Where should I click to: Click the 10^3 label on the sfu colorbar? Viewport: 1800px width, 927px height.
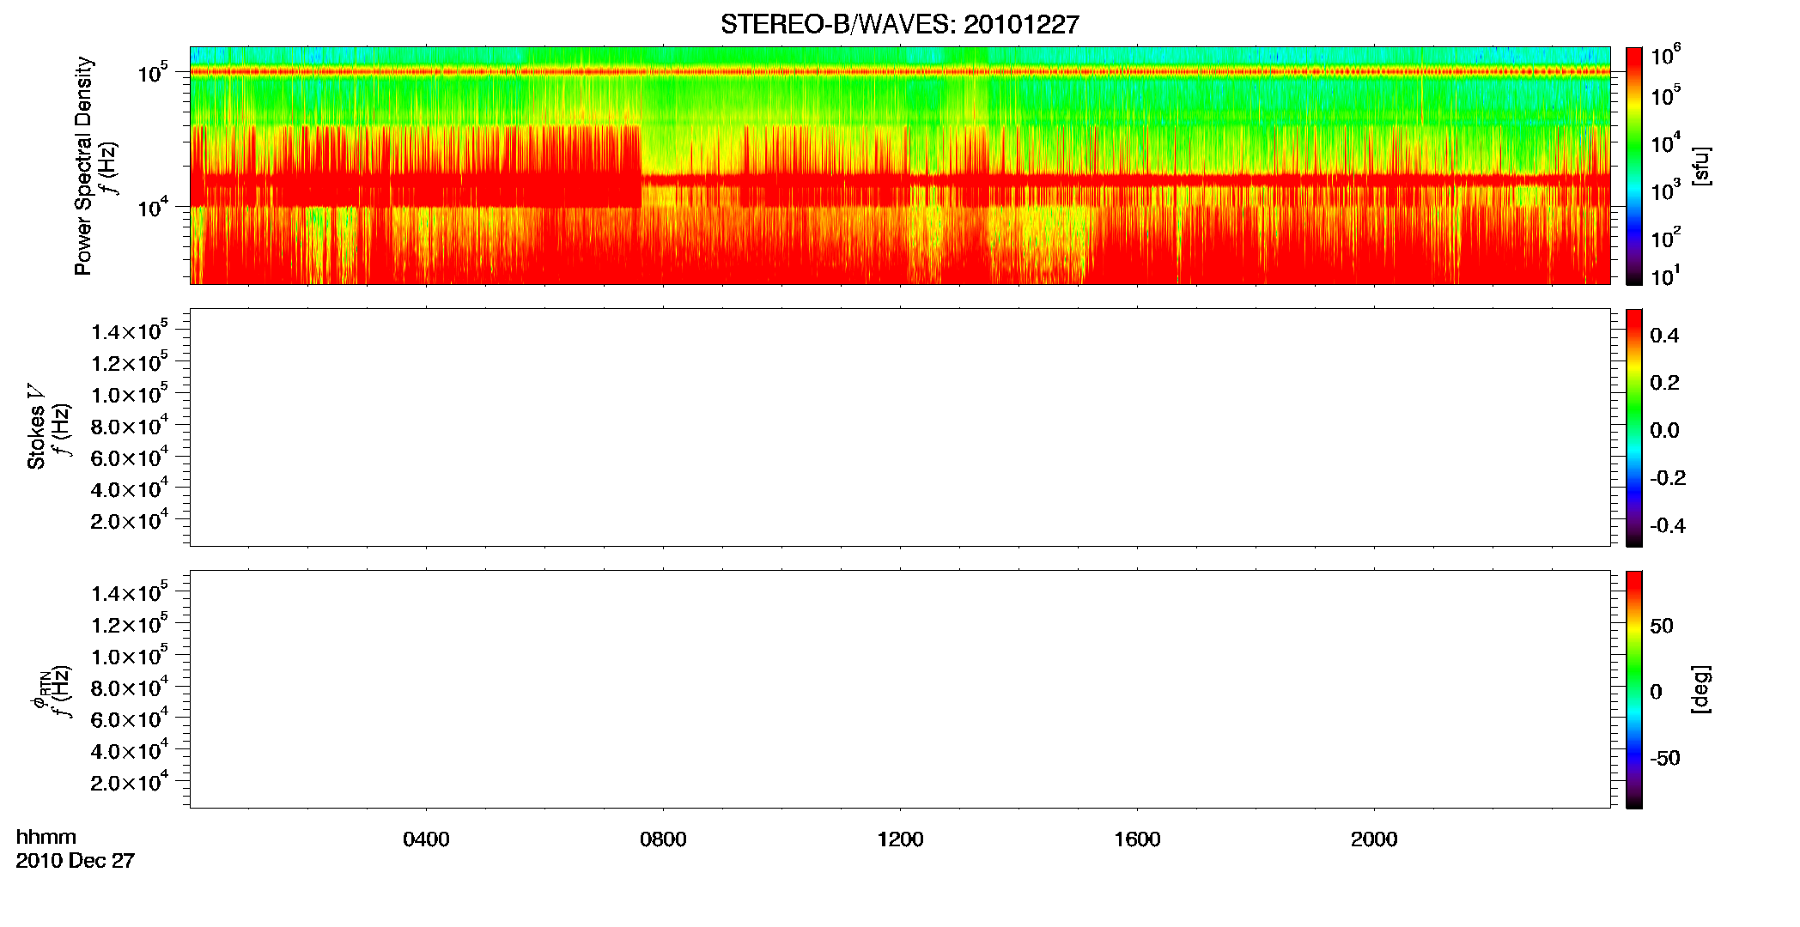pos(1665,190)
